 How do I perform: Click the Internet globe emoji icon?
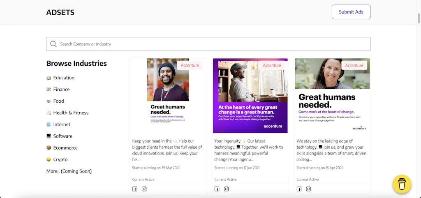coord(49,124)
